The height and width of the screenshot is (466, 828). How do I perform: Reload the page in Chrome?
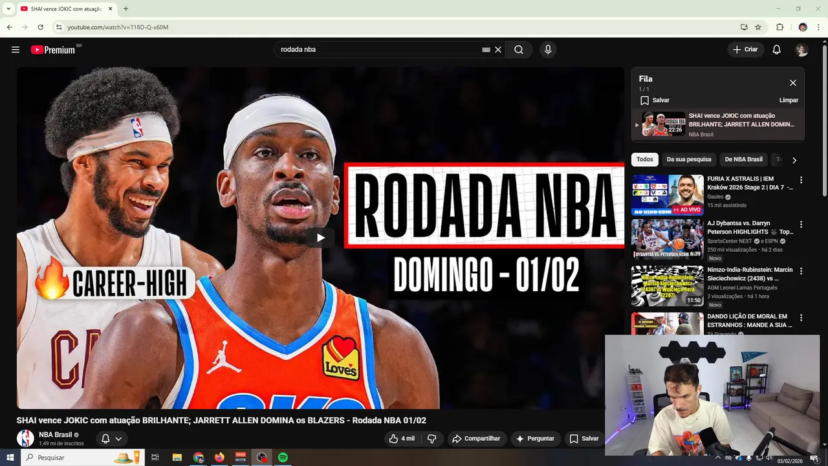pos(40,27)
